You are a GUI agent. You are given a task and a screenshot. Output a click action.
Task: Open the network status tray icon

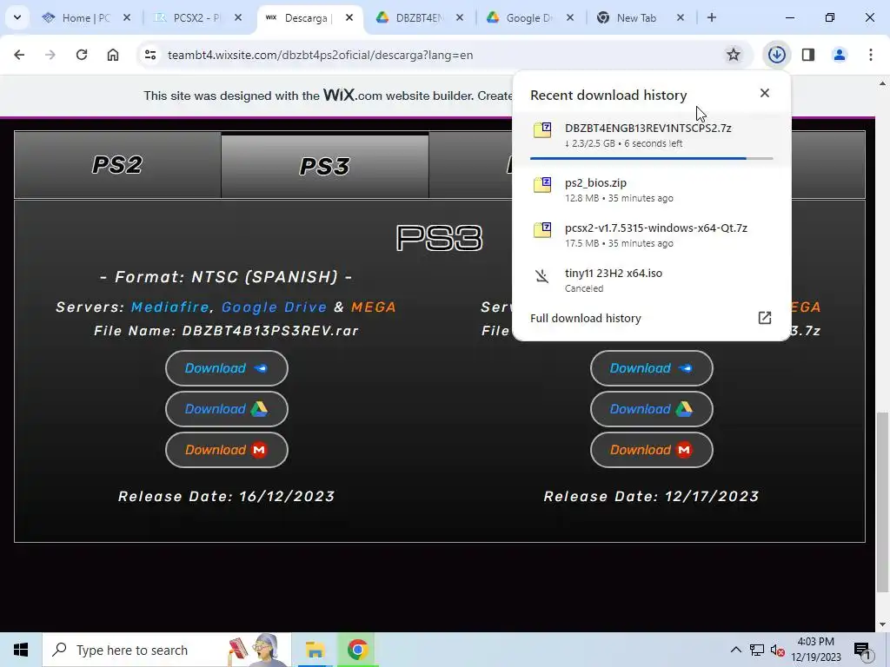pyautogui.click(x=757, y=650)
